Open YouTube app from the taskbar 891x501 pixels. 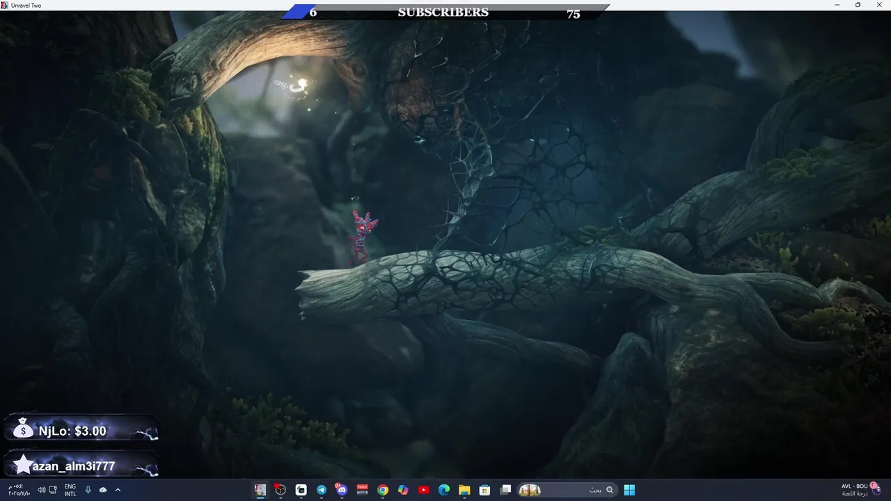click(423, 490)
